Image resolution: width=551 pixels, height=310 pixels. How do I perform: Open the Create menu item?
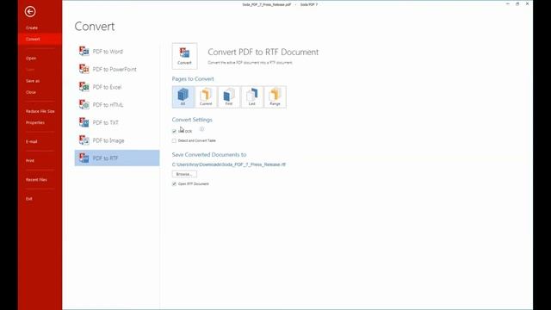click(32, 28)
